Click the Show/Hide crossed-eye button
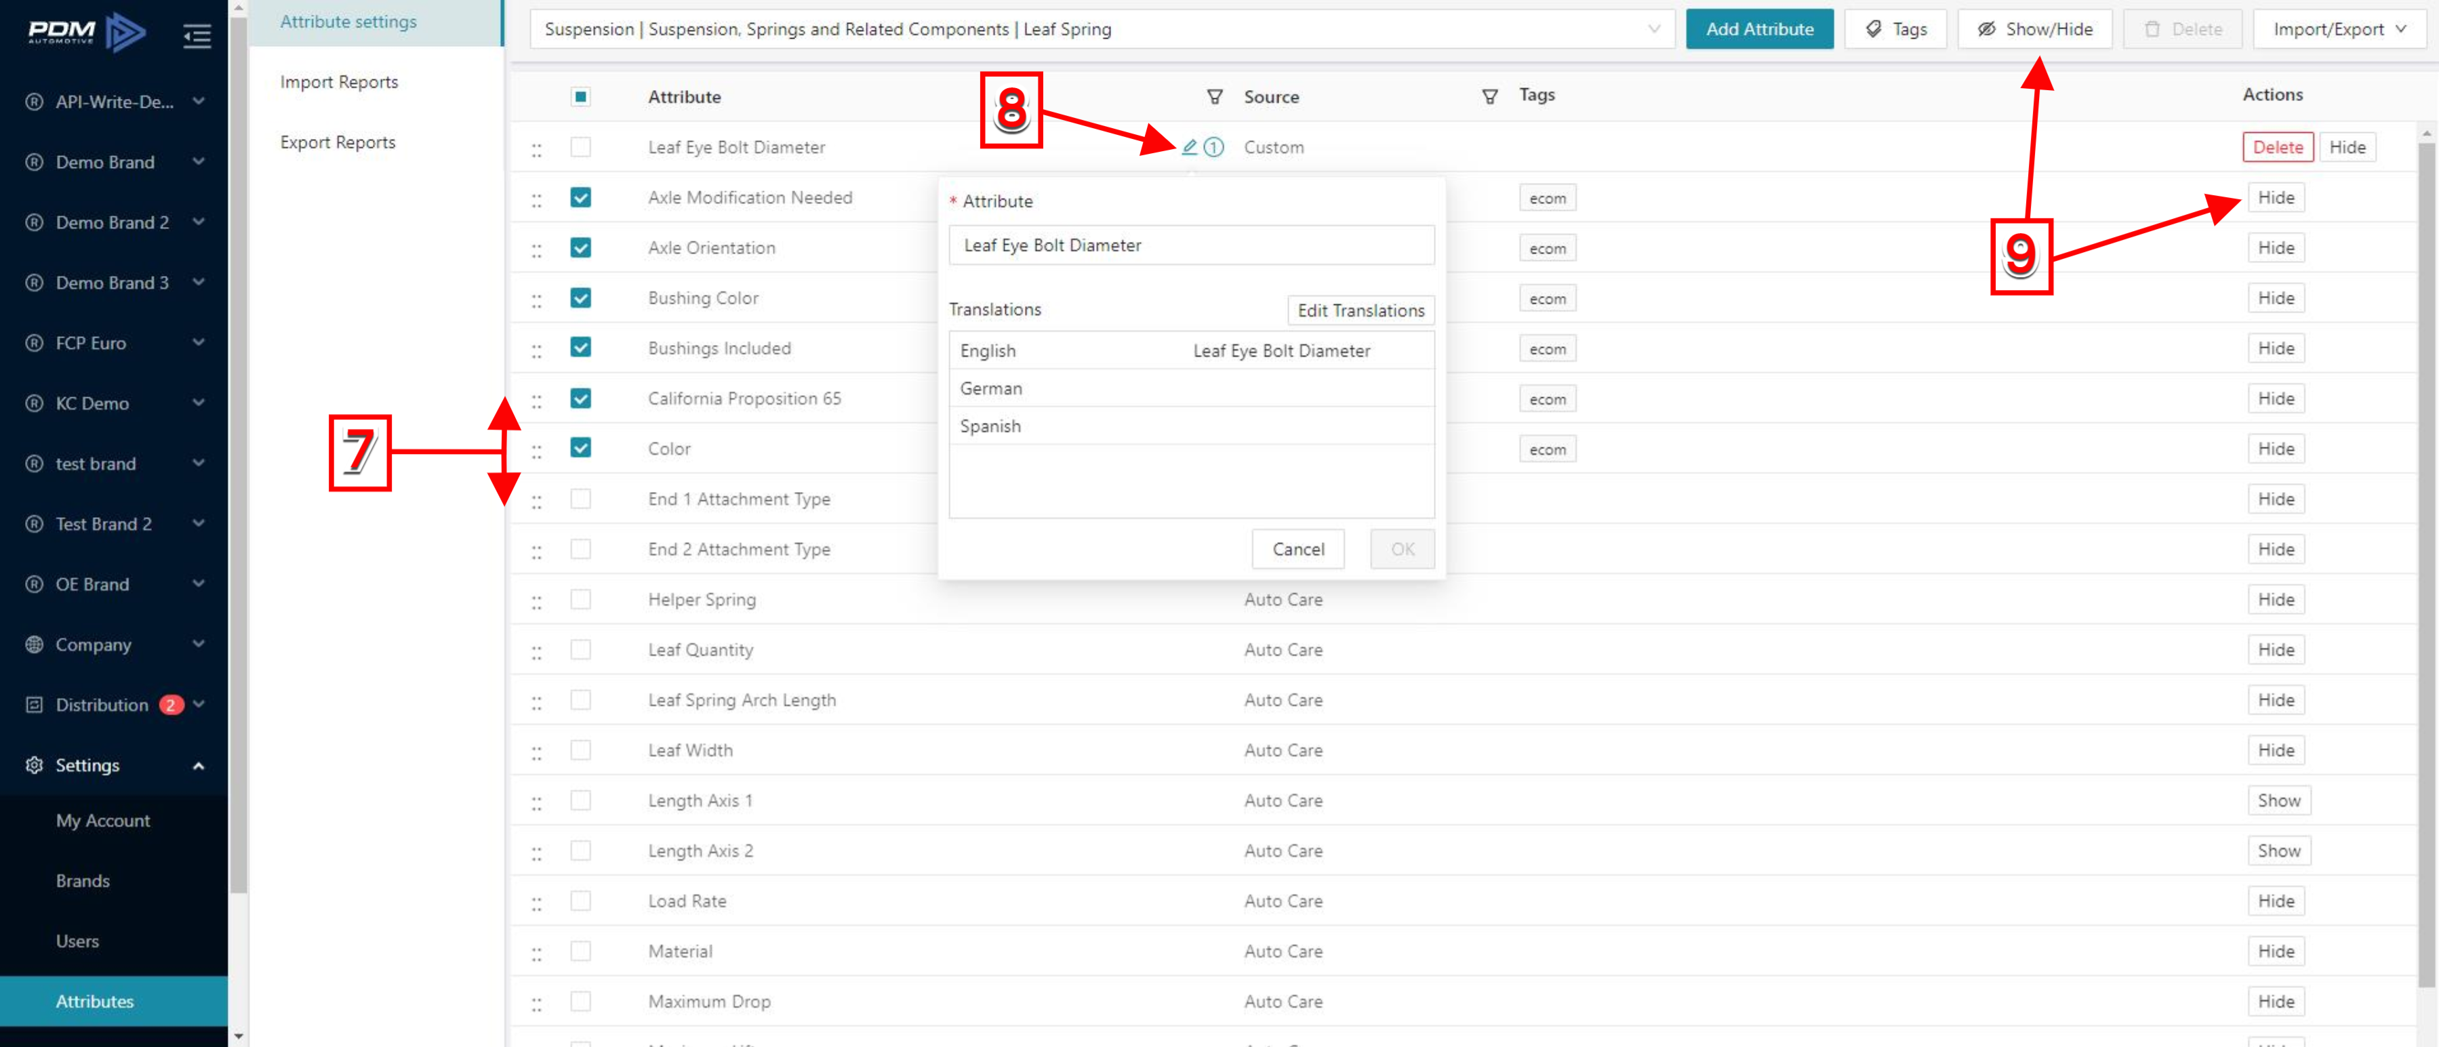 click(x=2035, y=29)
